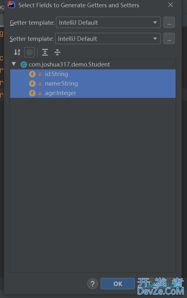Sort fields alphabetically with the sort icon
Image resolution: width=187 pixels, height=298 pixels.
(x=17, y=52)
